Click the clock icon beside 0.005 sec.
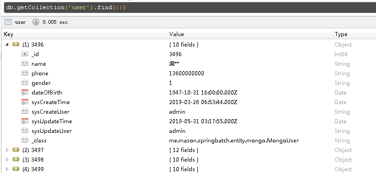The height and width of the screenshot is (173, 376). click(x=36, y=22)
